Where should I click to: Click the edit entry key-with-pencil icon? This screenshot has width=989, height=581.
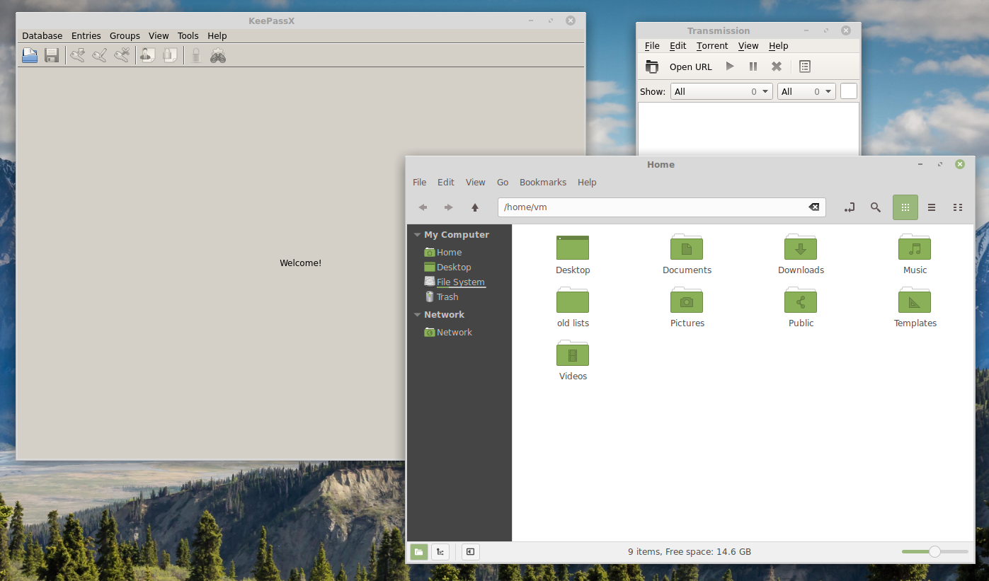100,55
